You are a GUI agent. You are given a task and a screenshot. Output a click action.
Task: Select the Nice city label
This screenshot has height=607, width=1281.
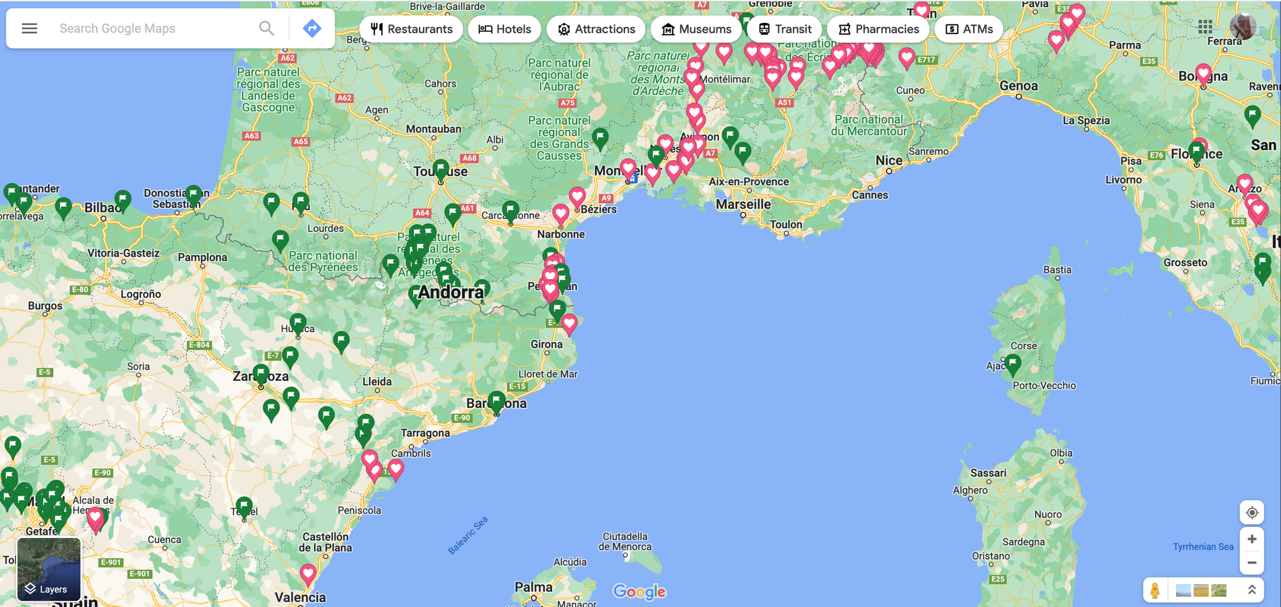[889, 160]
